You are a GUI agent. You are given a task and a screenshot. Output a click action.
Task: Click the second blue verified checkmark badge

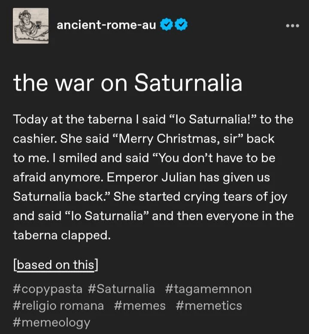(x=181, y=25)
